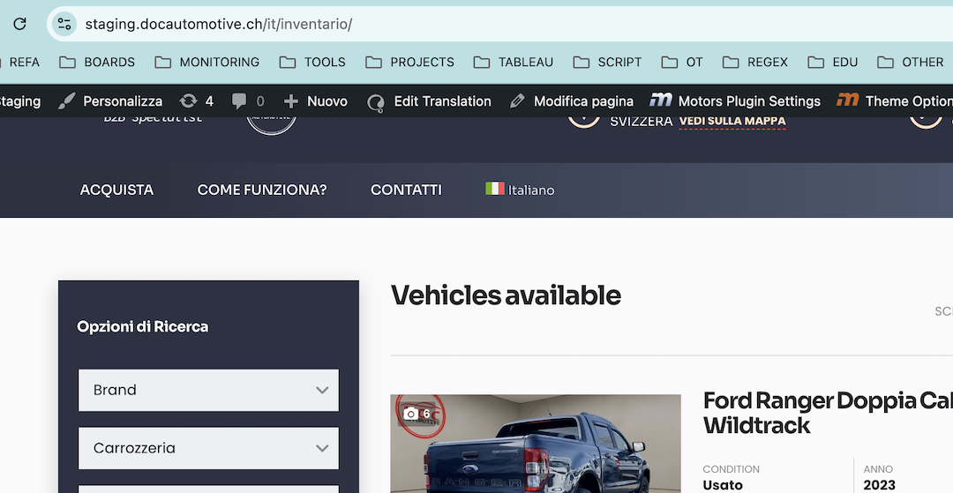This screenshot has height=493, width=953.
Task: Open the Ford Ranger vehicle photo
Action: [x=536, y=444]
